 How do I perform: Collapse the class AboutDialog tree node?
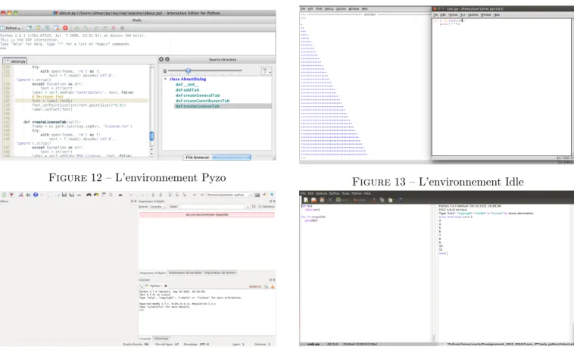pos(165,79)
